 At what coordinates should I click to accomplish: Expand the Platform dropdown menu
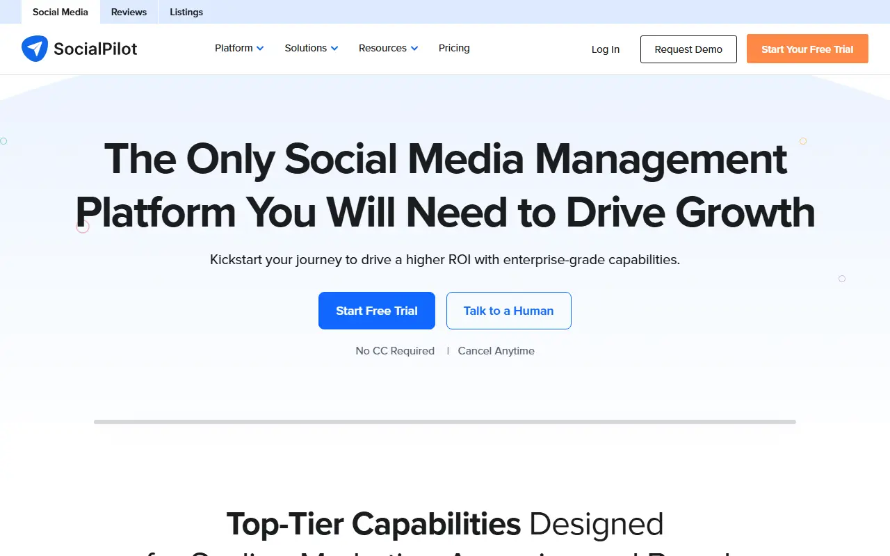point(239,48)
